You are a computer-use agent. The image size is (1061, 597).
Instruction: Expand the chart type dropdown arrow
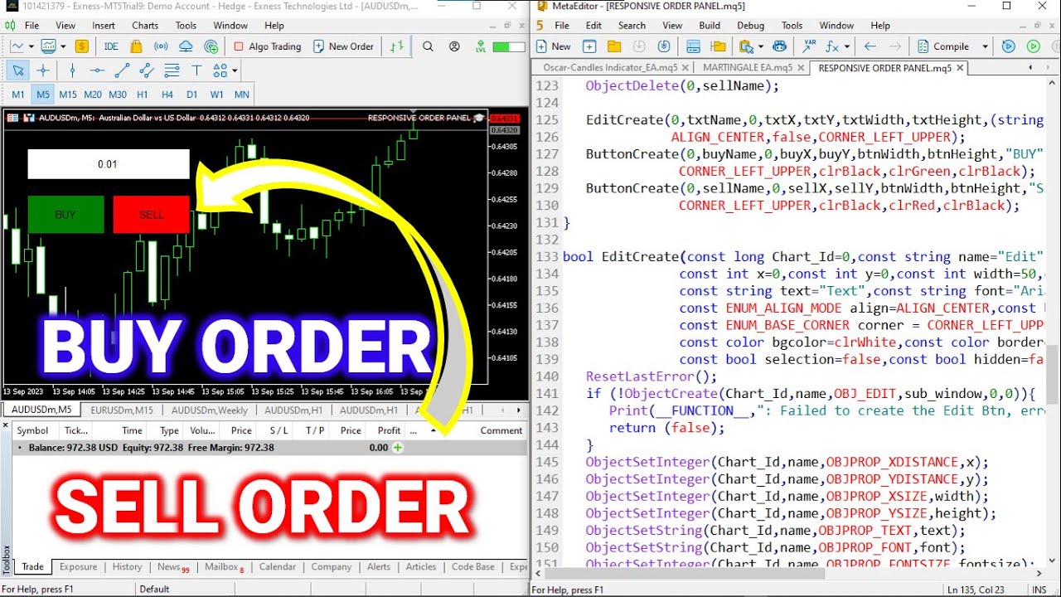coord(31,46)
